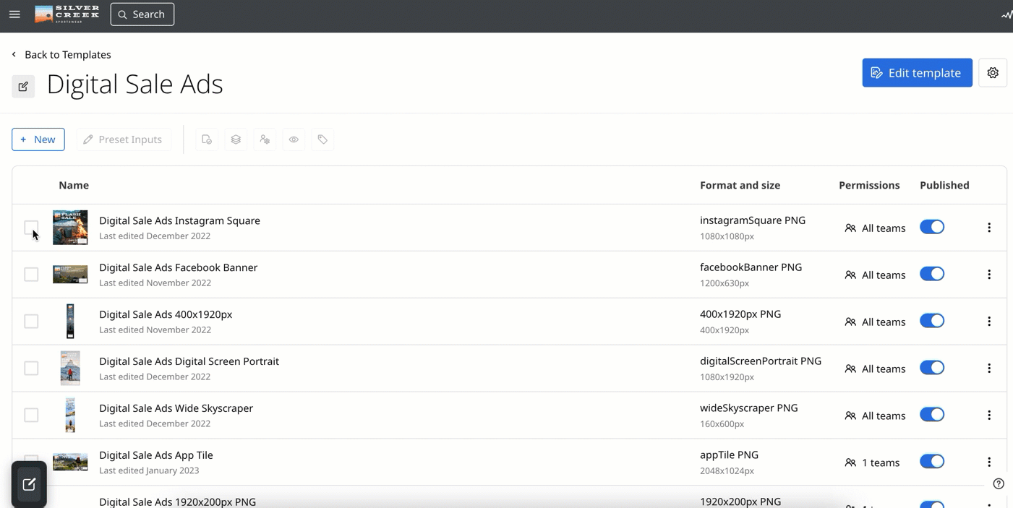Click All teams permissions for Digital Screen Portrait
Image resolution: width=1013 pixels, height=508 pixels.
click(875, 369)
